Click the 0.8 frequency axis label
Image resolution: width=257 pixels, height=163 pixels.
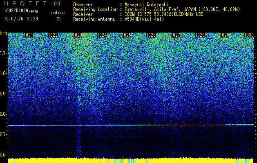pos(3,114)
